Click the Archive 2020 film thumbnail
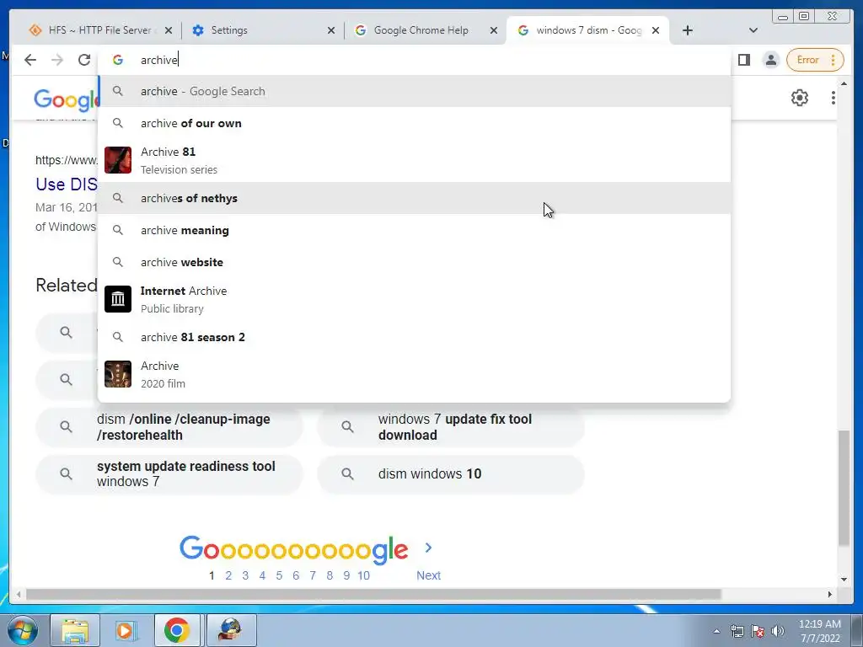Viewport: 863px width, 647px height. coord(118,374)
